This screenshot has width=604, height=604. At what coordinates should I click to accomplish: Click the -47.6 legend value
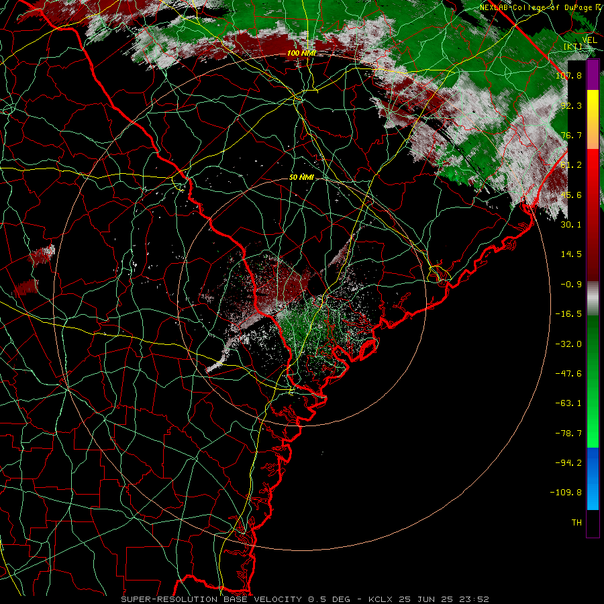[568, 374]
